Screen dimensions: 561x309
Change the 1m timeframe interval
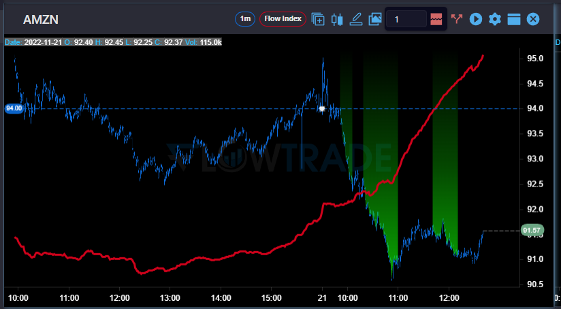[244, 19]
